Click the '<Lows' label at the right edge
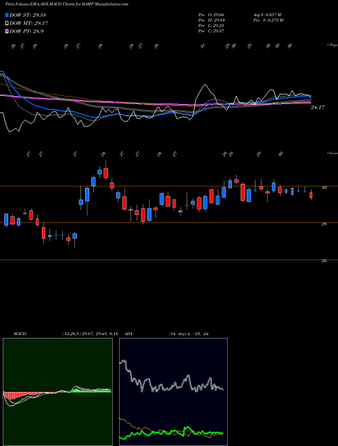This screenshot has height=446, width=338. [332, 153]
